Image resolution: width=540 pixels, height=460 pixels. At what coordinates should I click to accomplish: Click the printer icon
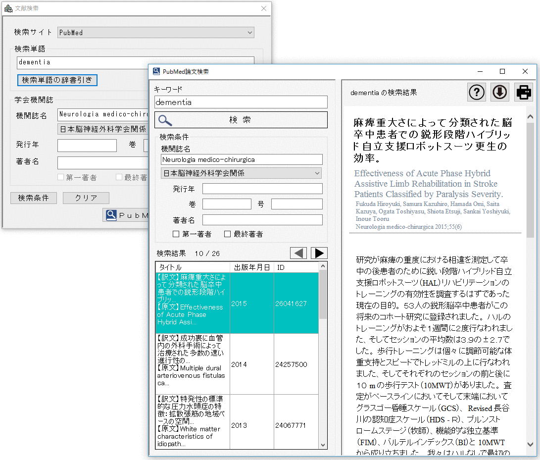524,92
